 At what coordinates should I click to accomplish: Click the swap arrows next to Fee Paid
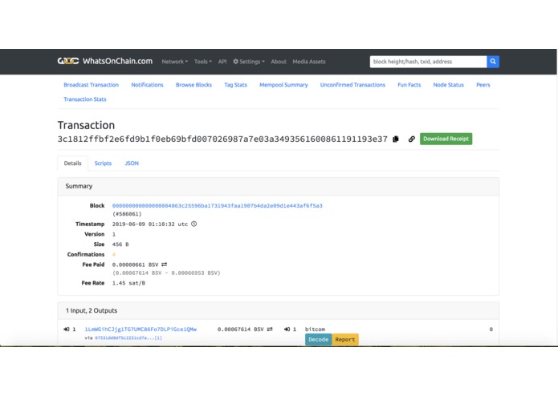coord(164,265)
